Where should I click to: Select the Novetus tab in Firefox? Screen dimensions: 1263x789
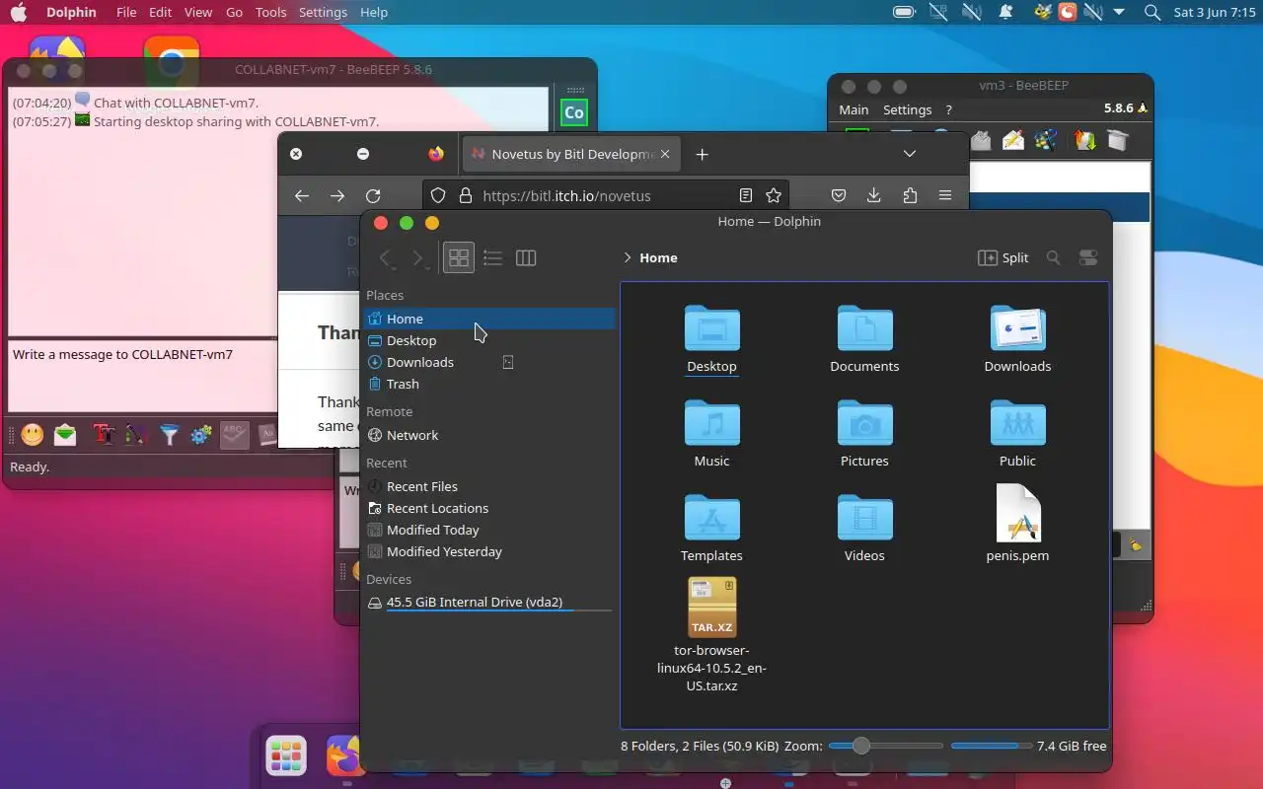pos(570,154)
